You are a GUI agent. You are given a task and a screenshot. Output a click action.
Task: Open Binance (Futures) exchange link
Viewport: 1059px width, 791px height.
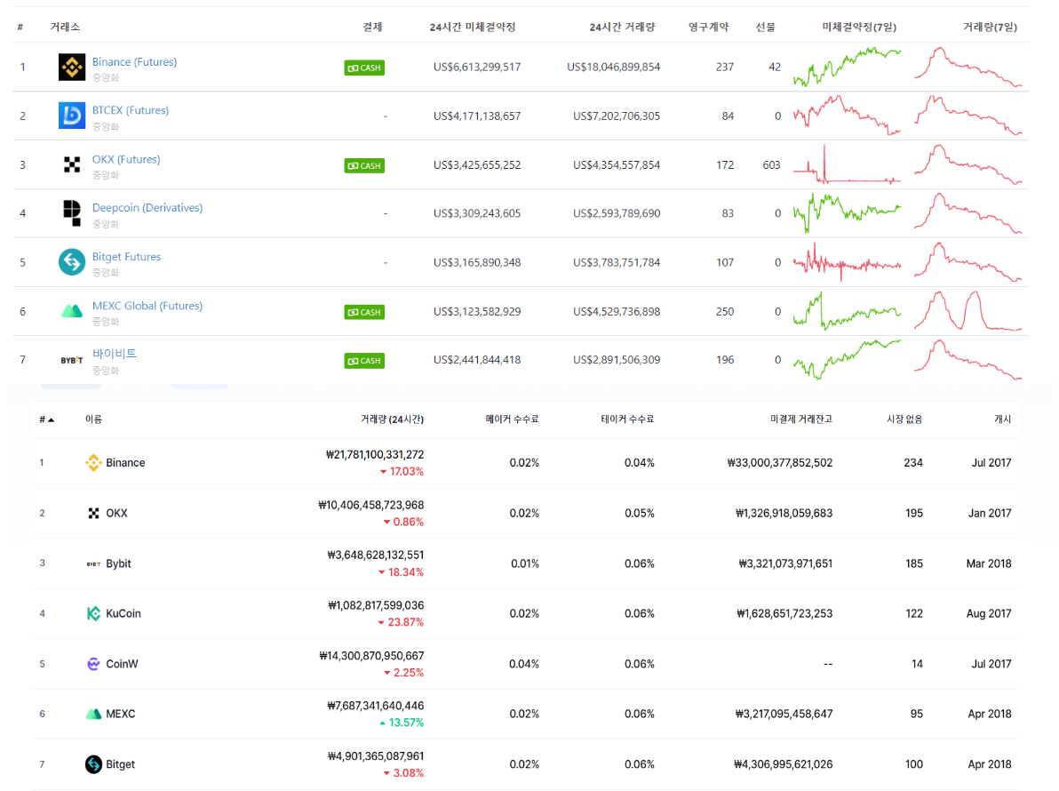coord(134,61)
